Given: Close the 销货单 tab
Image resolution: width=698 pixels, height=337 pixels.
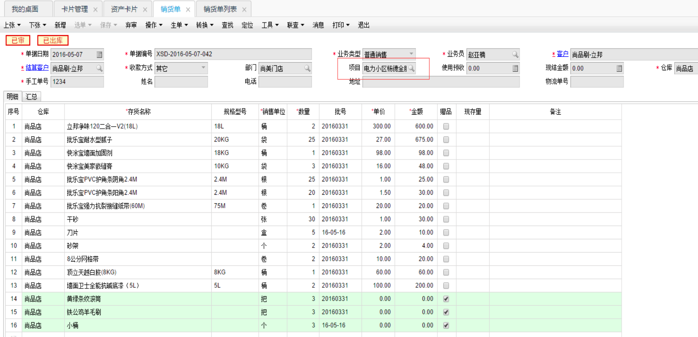Looking at the screenshot, I should coord(188,9).
